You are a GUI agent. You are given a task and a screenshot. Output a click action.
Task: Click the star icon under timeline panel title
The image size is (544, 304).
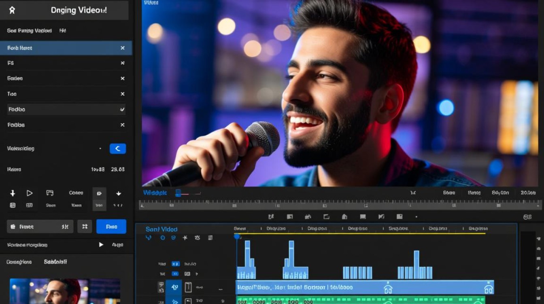pos(185,238)
